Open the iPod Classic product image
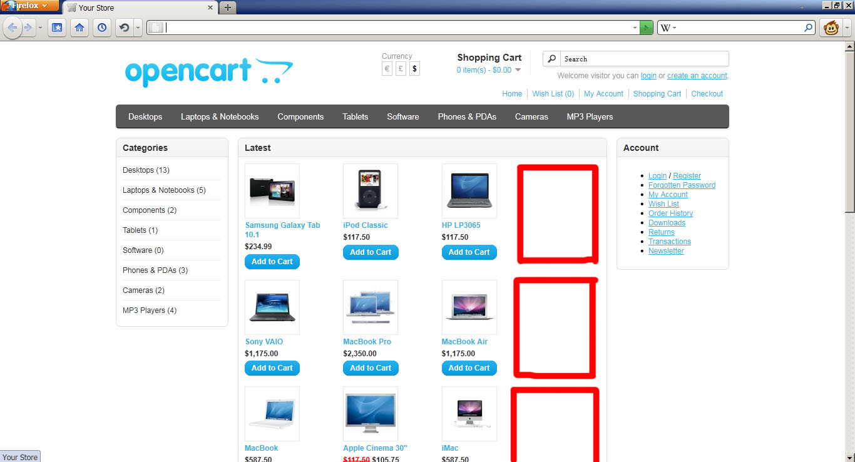The width and height of the screenshot is (855, 462). tap(371, 191)
